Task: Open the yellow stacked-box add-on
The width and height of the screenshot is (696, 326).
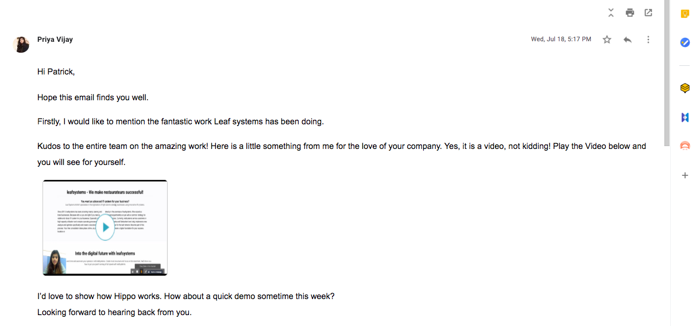Action: pyautogui.click(x=685, y=88)
